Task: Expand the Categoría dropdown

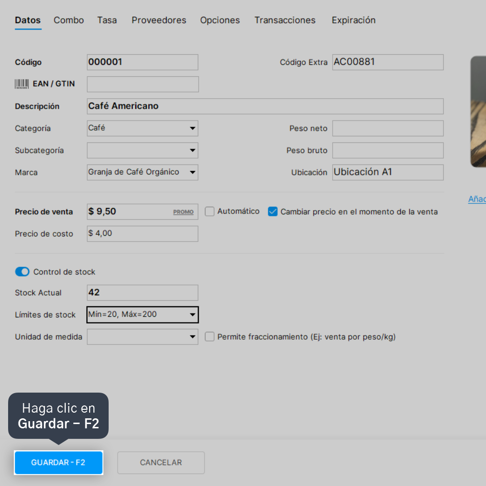Action: click(142, 128)
